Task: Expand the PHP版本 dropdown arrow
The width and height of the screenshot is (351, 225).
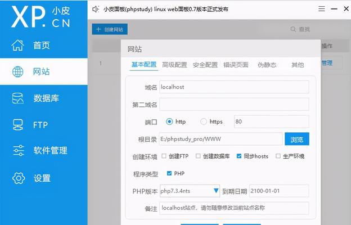Action: [216, 191]
